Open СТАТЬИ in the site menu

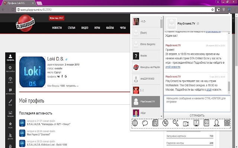point(71,28)
